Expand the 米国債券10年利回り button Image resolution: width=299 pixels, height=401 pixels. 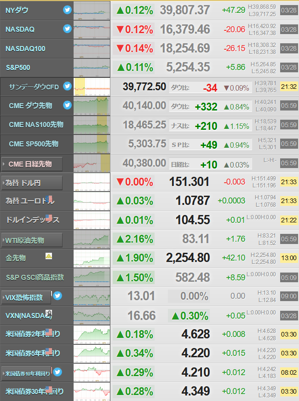[26, 374]
